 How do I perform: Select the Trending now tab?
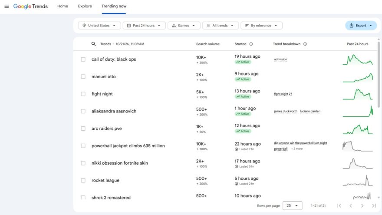point(114,6)
